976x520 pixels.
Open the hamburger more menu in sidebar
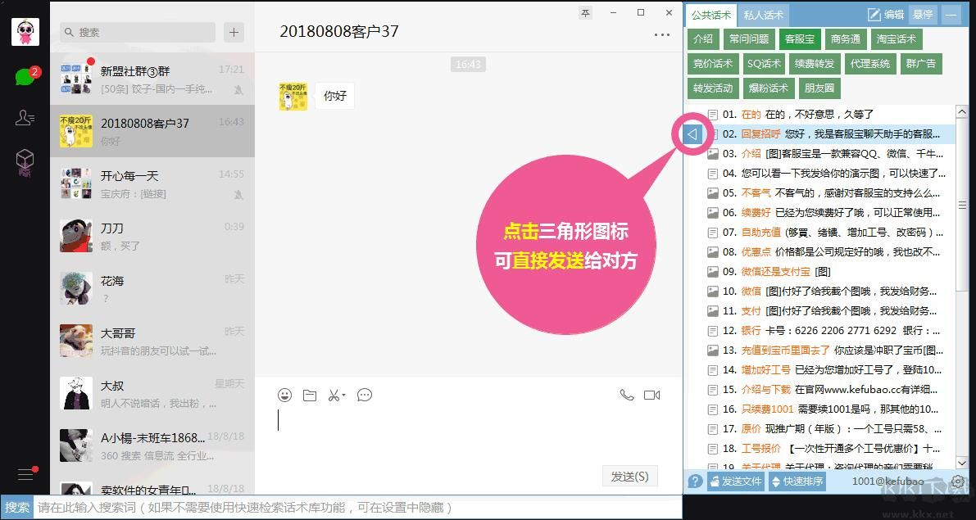[x=25, y=474]
